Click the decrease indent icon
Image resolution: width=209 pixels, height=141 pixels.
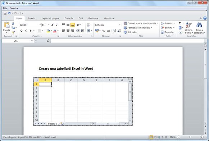pyautogui.click(x=78, y=31)
